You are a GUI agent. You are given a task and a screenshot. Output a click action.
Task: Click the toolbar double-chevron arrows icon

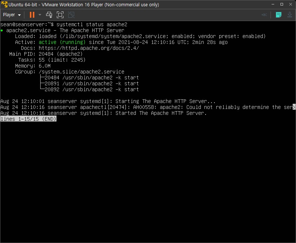264,15
